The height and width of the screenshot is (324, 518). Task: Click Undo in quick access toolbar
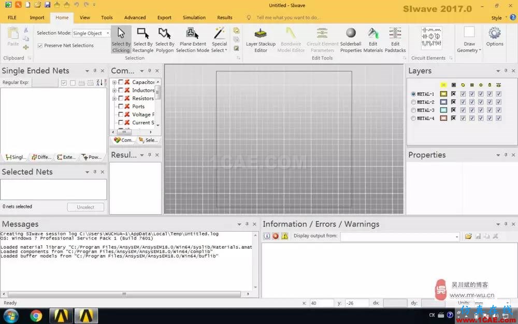click(77, 5)
